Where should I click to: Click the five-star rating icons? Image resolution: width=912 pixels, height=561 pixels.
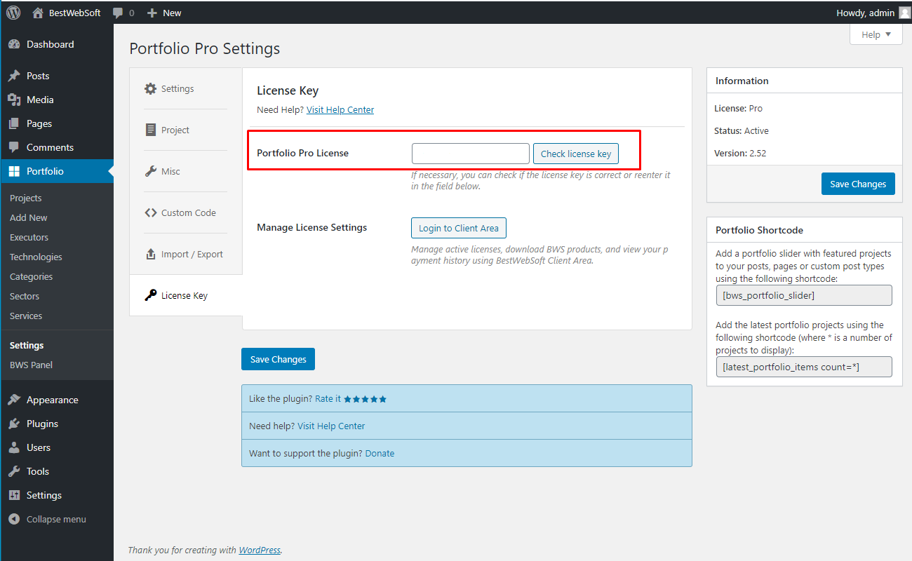point(365,399)
